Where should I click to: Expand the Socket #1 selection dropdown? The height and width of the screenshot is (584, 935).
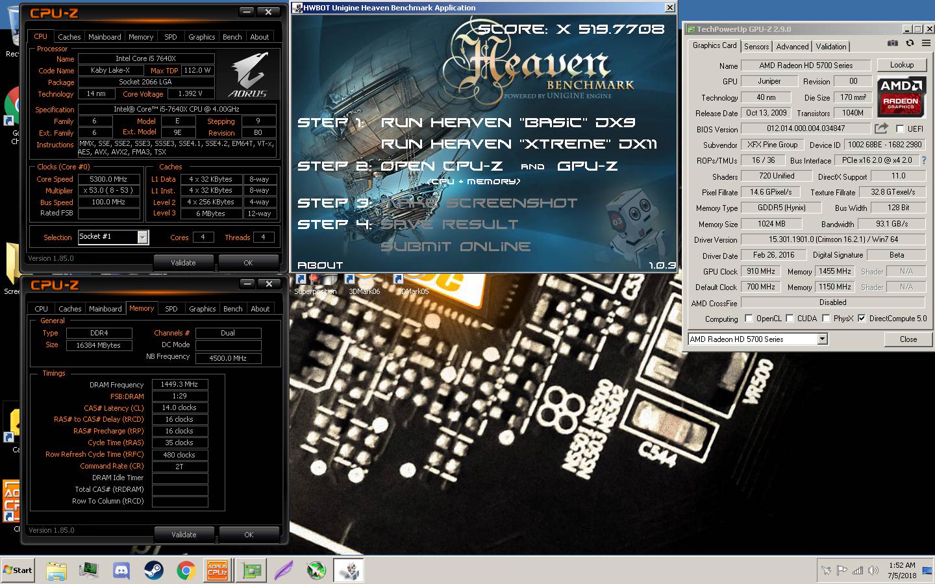tap(142, 237)
